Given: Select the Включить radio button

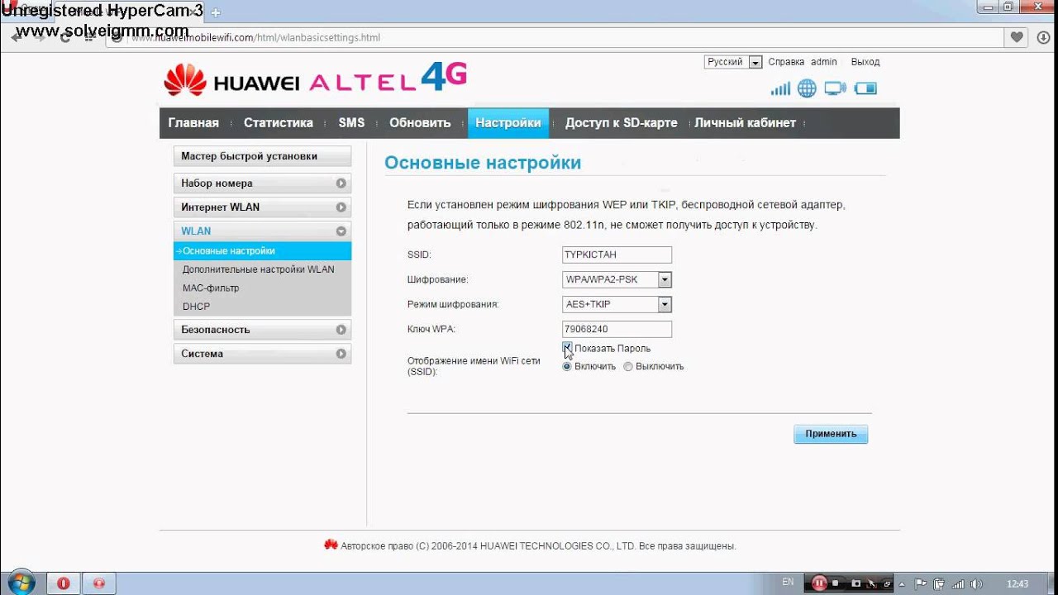Looking at the screenshot, I should click(x=567, y=366).
